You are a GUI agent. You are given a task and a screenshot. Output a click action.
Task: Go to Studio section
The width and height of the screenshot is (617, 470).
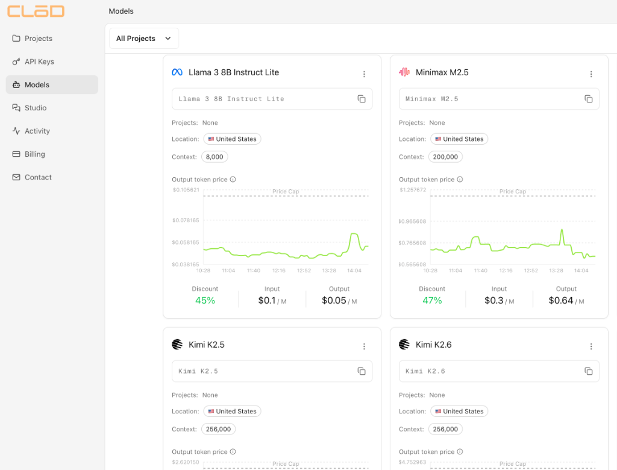pos(52,108)
